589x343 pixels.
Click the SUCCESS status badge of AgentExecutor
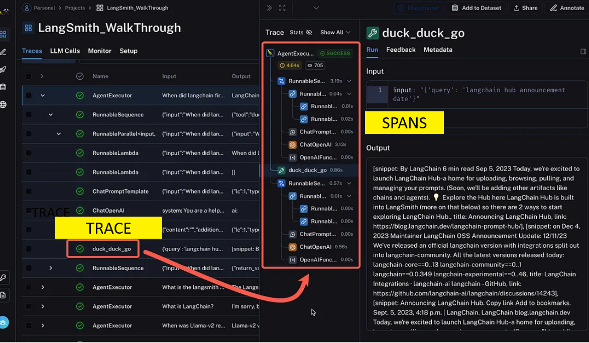[335, 53]
